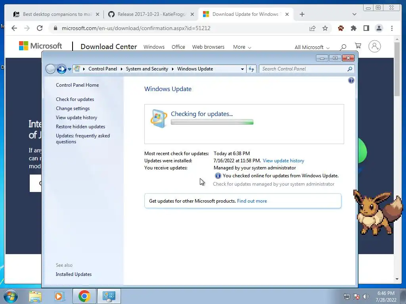The height and width of the screenshot is (304, 406).
Task: Click View update history next to install date
Action: [x=283, y=161]
